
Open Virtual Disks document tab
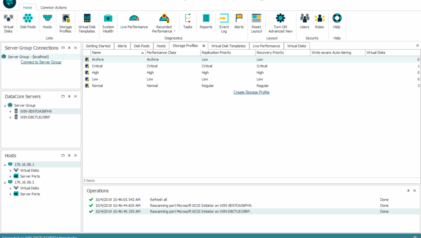click(296, 46)
